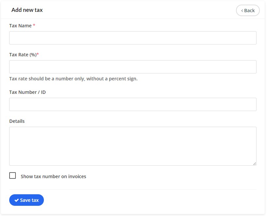Click the tax rate helper text
The height and width of the screenshot is (216, 268).
click(x=73, y=79)
